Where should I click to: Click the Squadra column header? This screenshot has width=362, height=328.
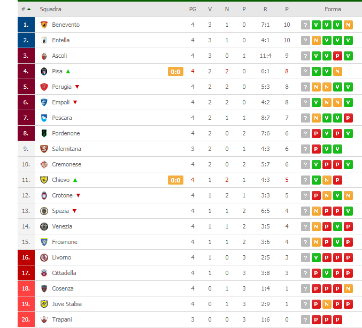pyautogui.click(x=50, y=9)
